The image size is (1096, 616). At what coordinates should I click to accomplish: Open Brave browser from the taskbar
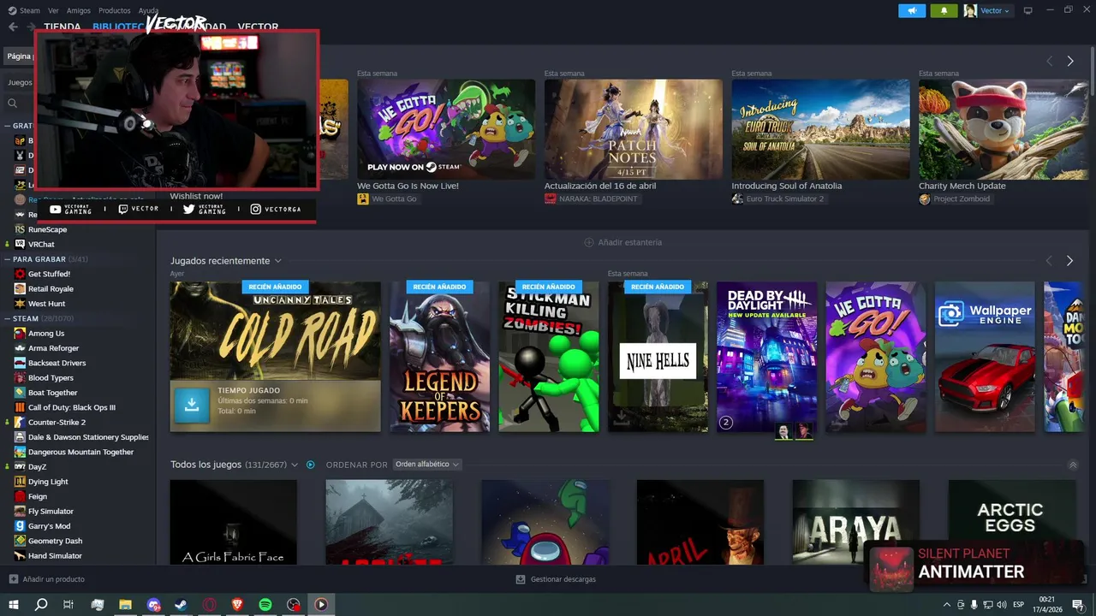coord(237,605)
